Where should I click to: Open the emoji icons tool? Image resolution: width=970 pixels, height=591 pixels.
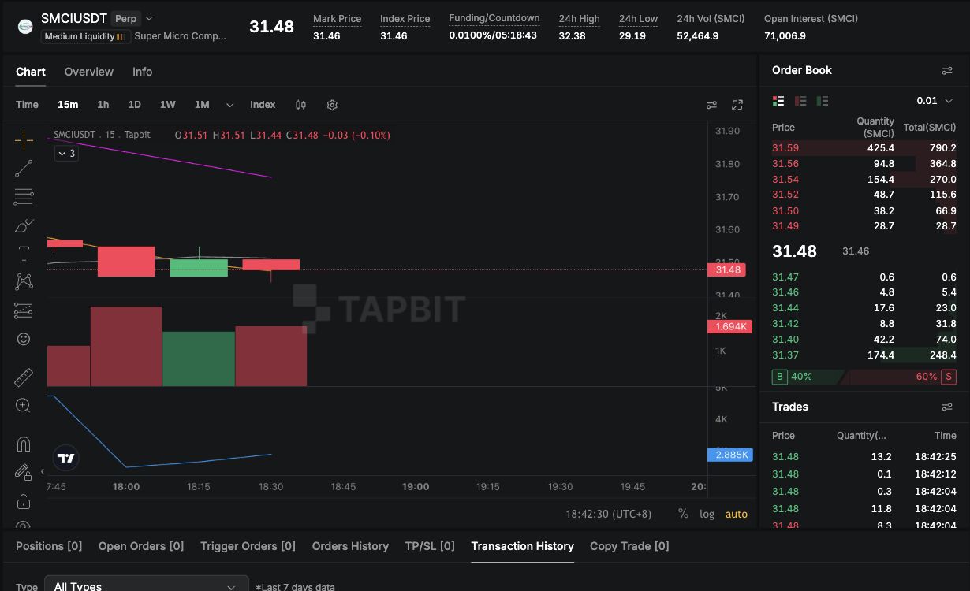24,339
